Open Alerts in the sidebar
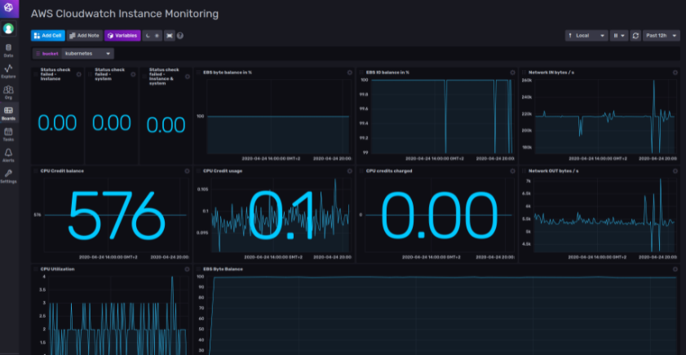Screen dimensions: 686x355 [8, 156]
